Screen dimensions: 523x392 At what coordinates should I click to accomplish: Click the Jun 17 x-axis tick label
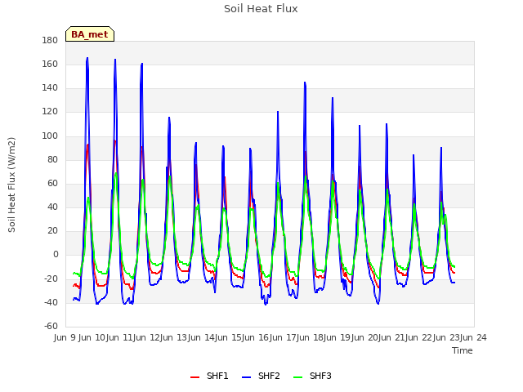tap(281, 337)
